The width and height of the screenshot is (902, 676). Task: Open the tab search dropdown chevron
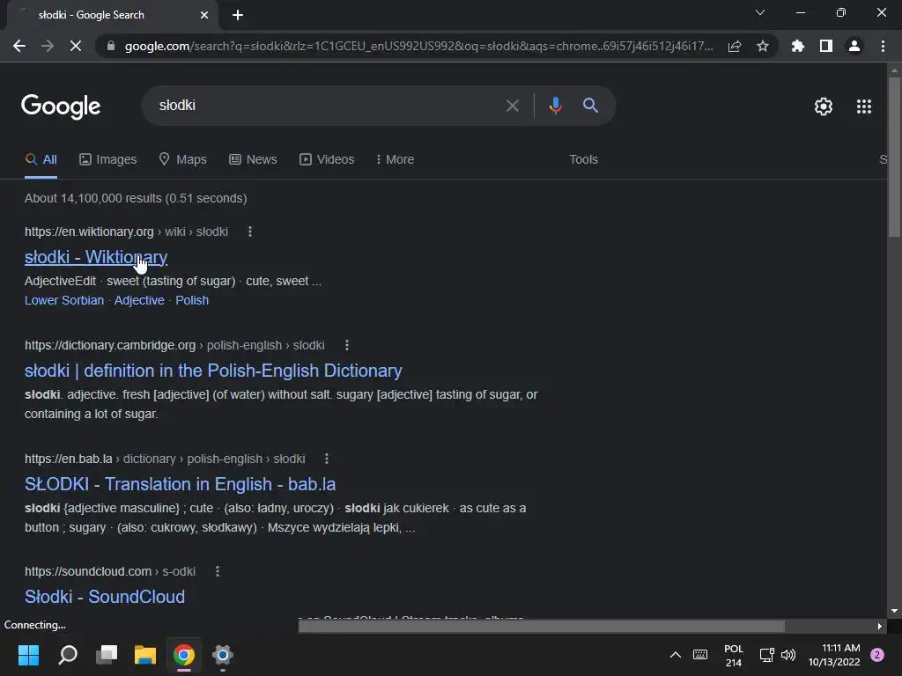[760, 12]
